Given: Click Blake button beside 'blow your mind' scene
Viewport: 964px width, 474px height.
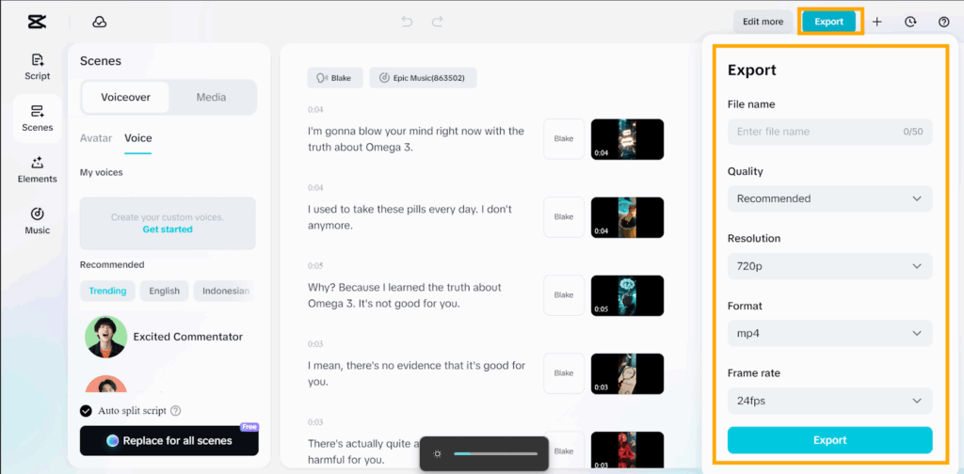Looking at the screenshot, I should (x=564, y=139).
